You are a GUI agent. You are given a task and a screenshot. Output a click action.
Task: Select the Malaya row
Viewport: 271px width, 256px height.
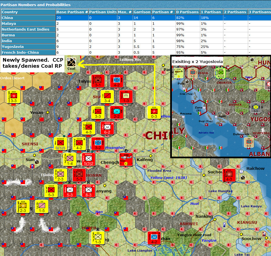tap(135, 23)
